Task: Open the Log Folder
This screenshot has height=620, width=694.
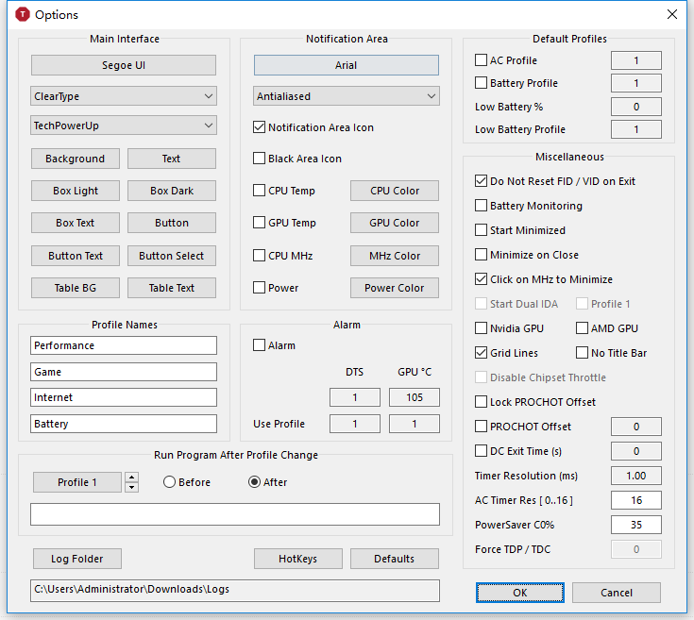Action: (x=77, y=559)
